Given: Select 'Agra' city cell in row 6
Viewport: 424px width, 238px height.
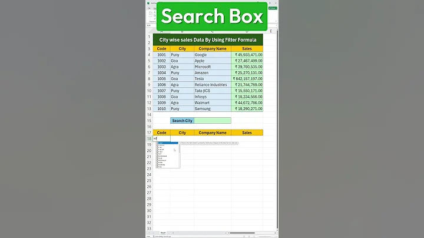Looking at the screenshot, I should tap(182, 67).
